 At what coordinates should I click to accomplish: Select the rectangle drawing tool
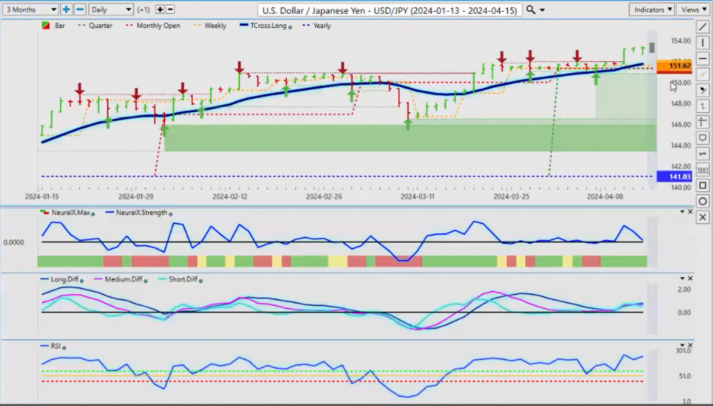point(703,185)
